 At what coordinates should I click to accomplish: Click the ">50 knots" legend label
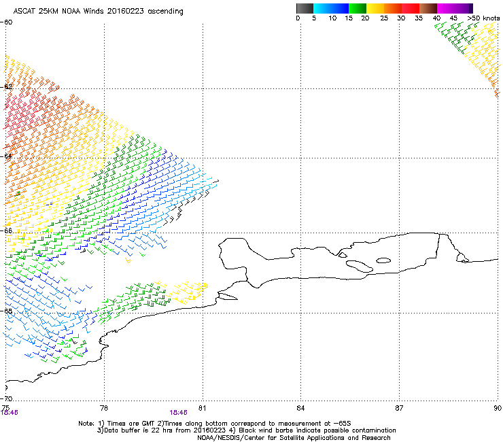click(483, 18)
